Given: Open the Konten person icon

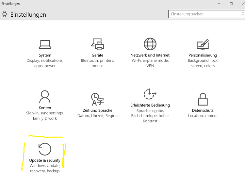Looking at the screenshot, I should pyautogui.click(x=45, y=97).
